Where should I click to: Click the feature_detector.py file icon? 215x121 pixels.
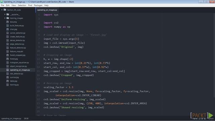click(7, 48)
